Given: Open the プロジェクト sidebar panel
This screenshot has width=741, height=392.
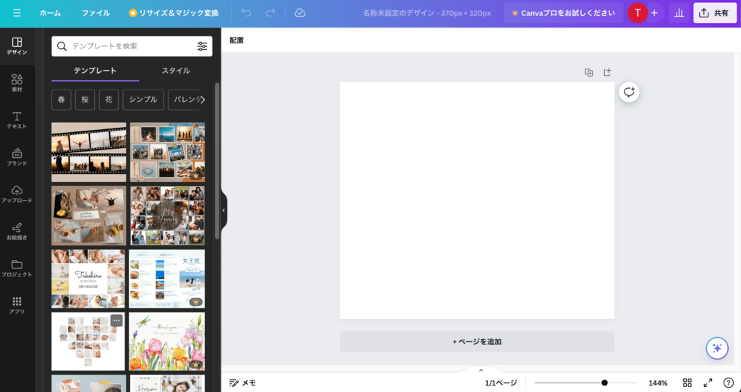Looking at the screenshot, I should 17,269.
